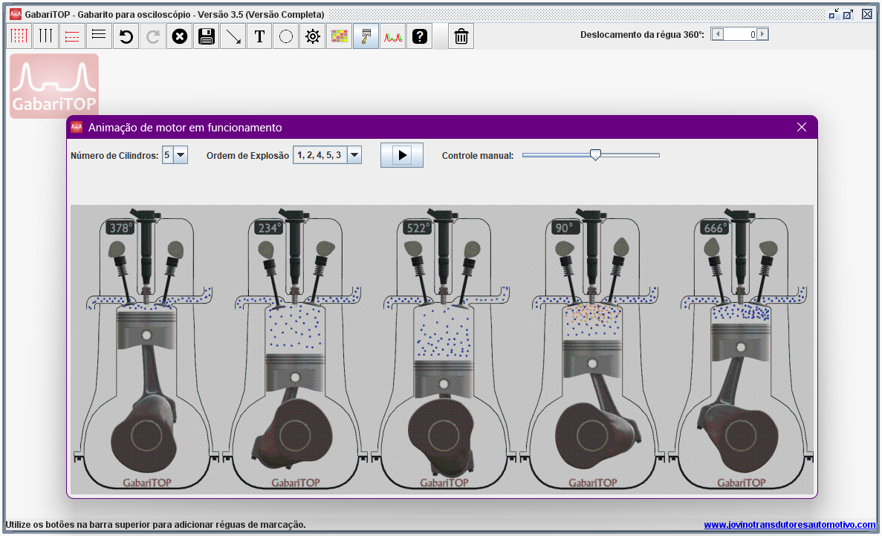The width and height of the screenshot is (882, 536).
Task: Open jovinotransdutoresautomotivo website link
Action: point(790,525)
